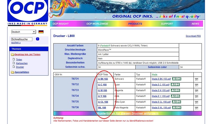210x124 pixels.
Task: Open Msds E ML 156.pdf
Action: 161,108
